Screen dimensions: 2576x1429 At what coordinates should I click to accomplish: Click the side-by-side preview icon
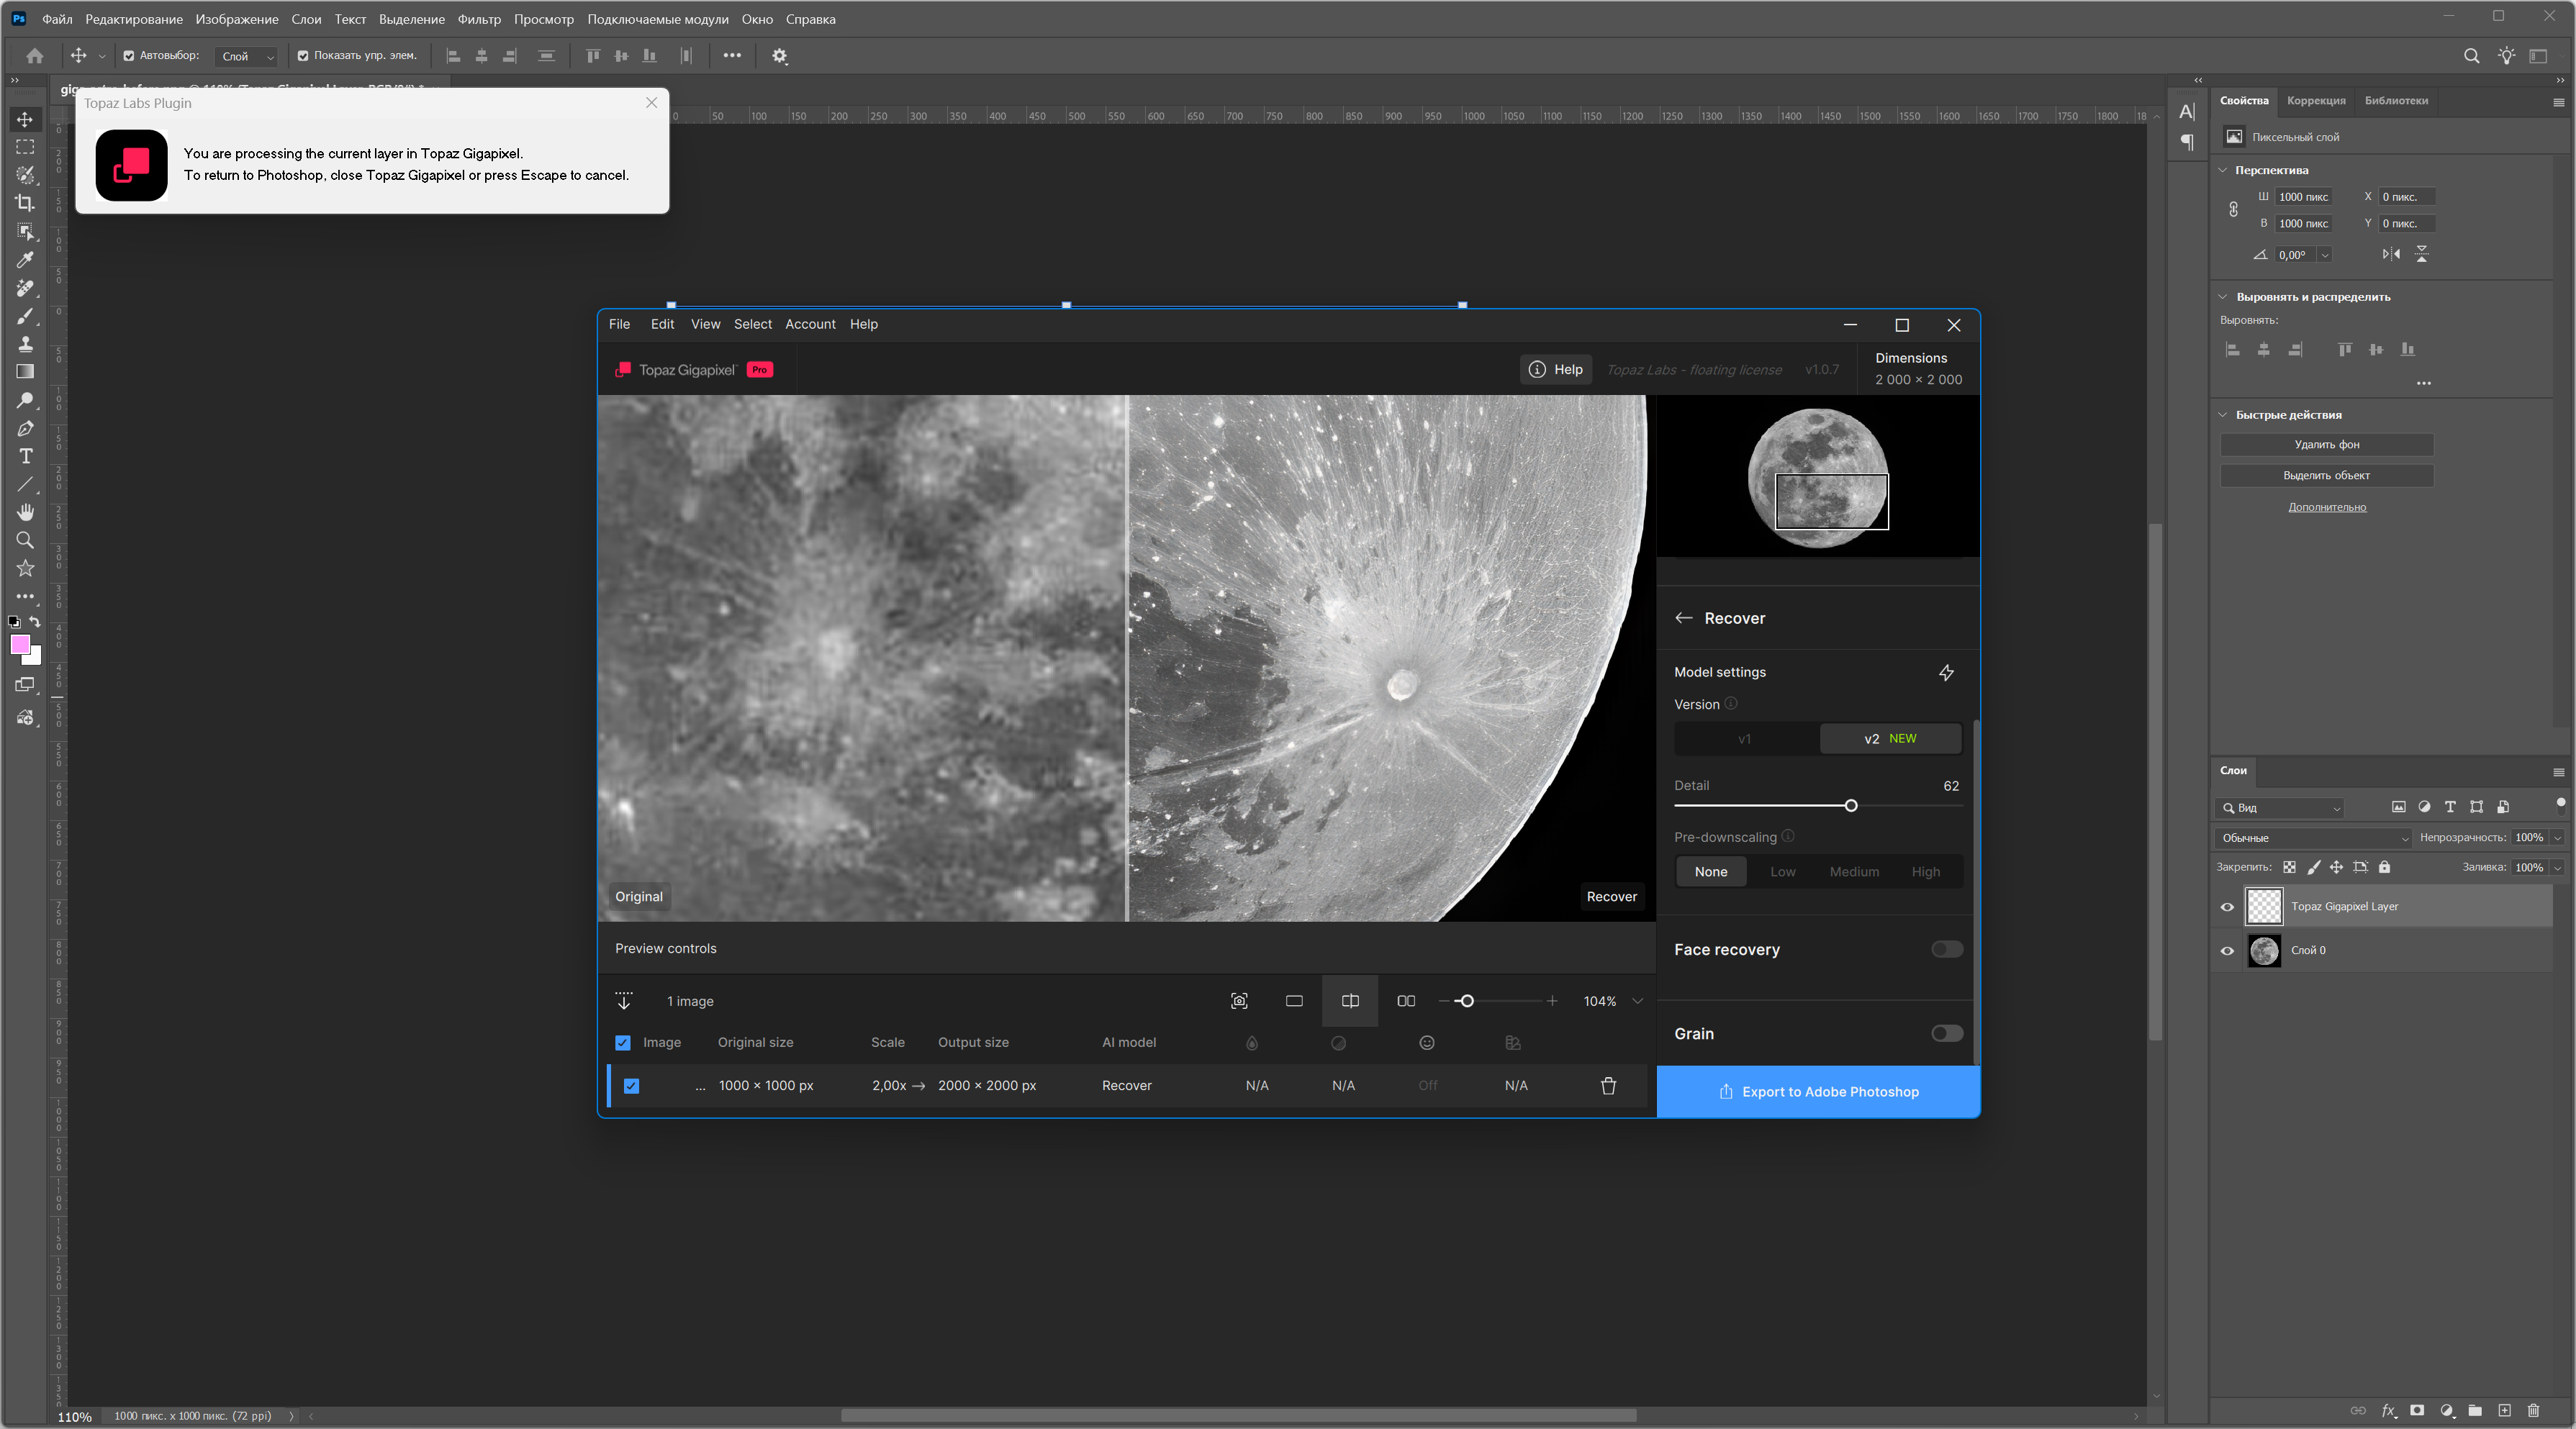pos(1406,1001)
